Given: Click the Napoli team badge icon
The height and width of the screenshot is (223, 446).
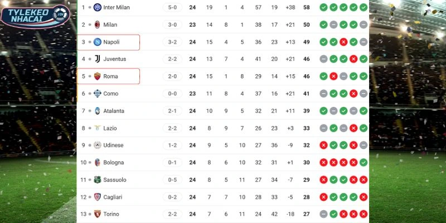Looking at the screenshot, I should pyautogui.click(x=98, y=42).
